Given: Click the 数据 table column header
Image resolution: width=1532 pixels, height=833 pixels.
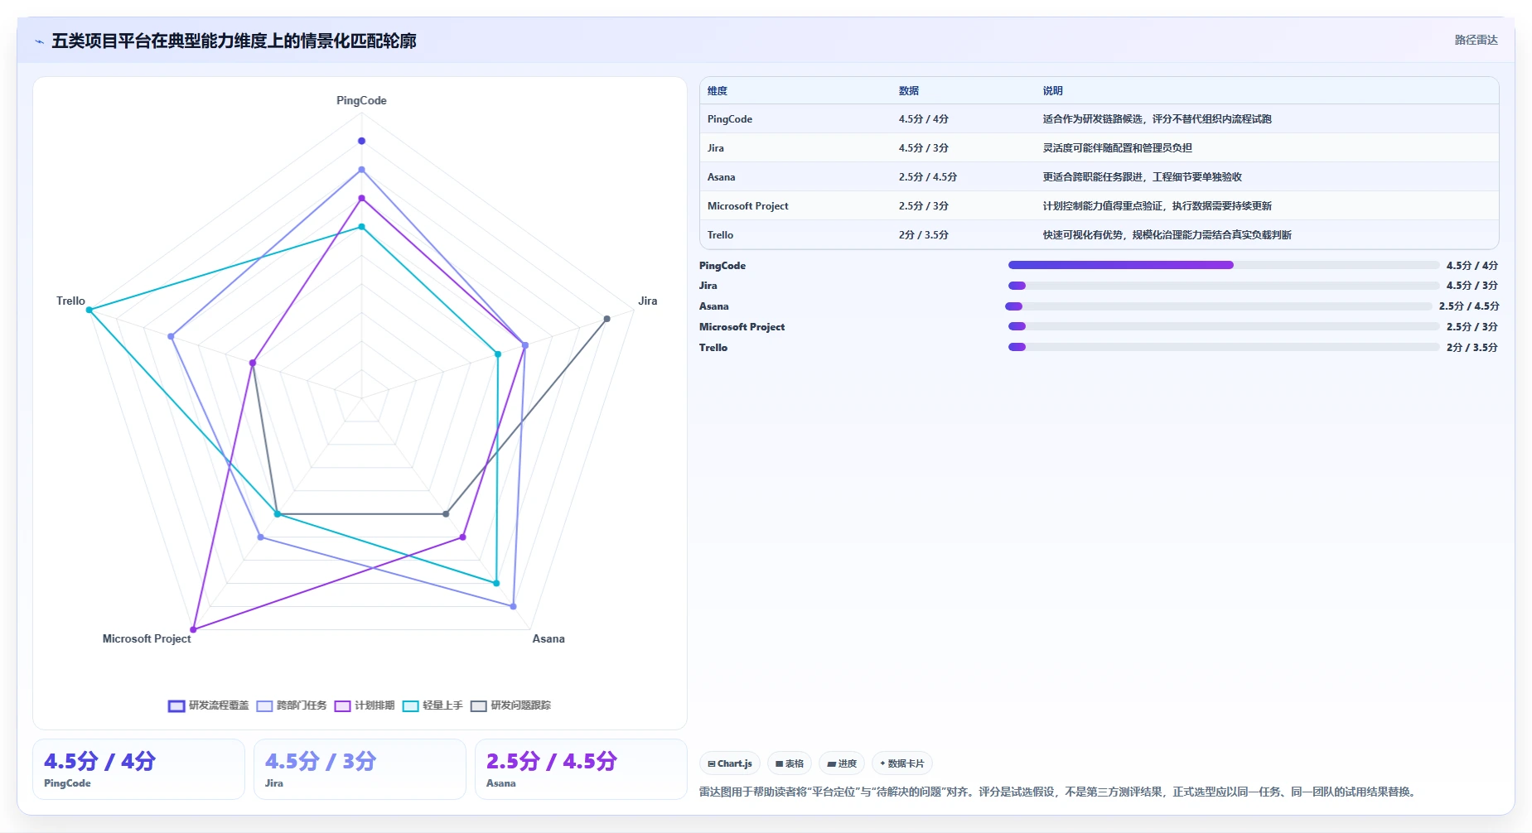Looking at the screenshot, I should click(x=909, y=91).
